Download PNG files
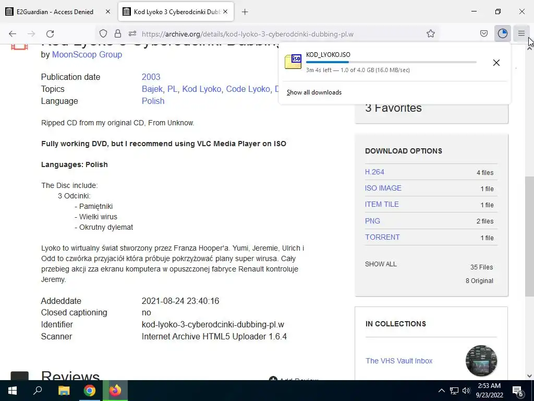 click(372, 221)
